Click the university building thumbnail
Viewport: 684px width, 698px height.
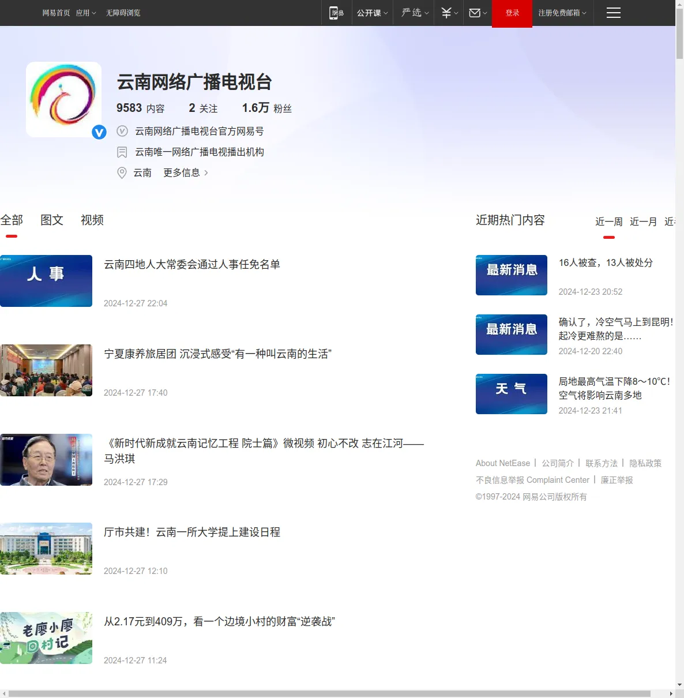46,549
